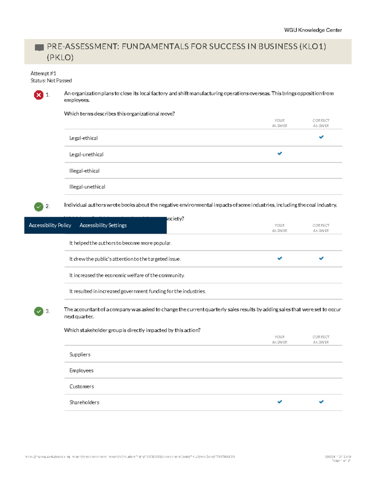
Task: Click the Correct Answer checkmark for the targeted issue option
Action: tap(321, 258)
